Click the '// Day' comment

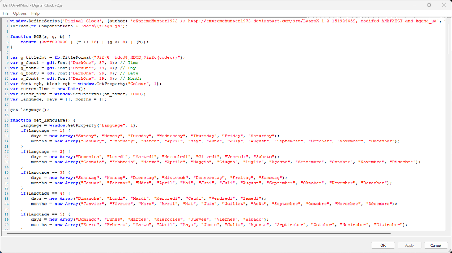tap(128, 68)
